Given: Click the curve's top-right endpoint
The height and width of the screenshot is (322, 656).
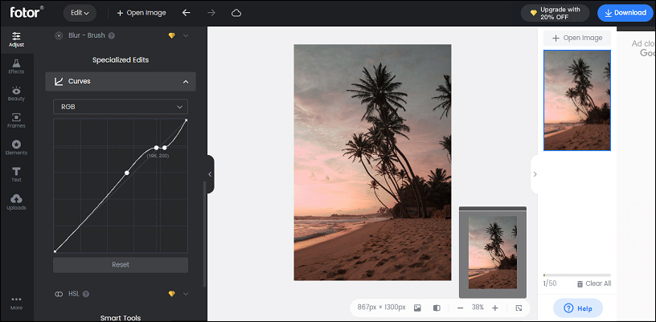Looking at the screenshot, I should coord(187,120).
